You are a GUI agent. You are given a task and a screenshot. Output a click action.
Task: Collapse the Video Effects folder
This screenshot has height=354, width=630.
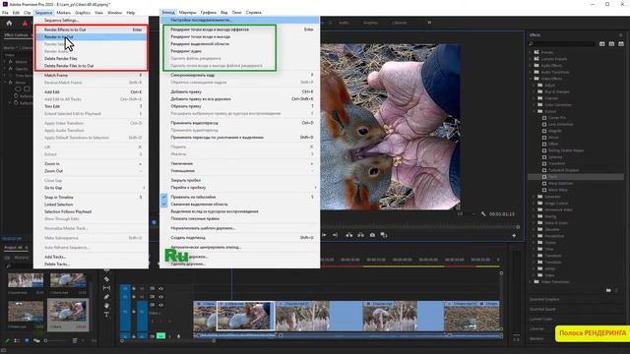click(531, 79)
